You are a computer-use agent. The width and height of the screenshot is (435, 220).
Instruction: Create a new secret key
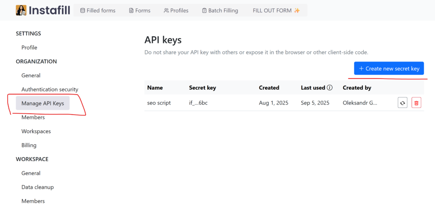(x=389, y=68)
